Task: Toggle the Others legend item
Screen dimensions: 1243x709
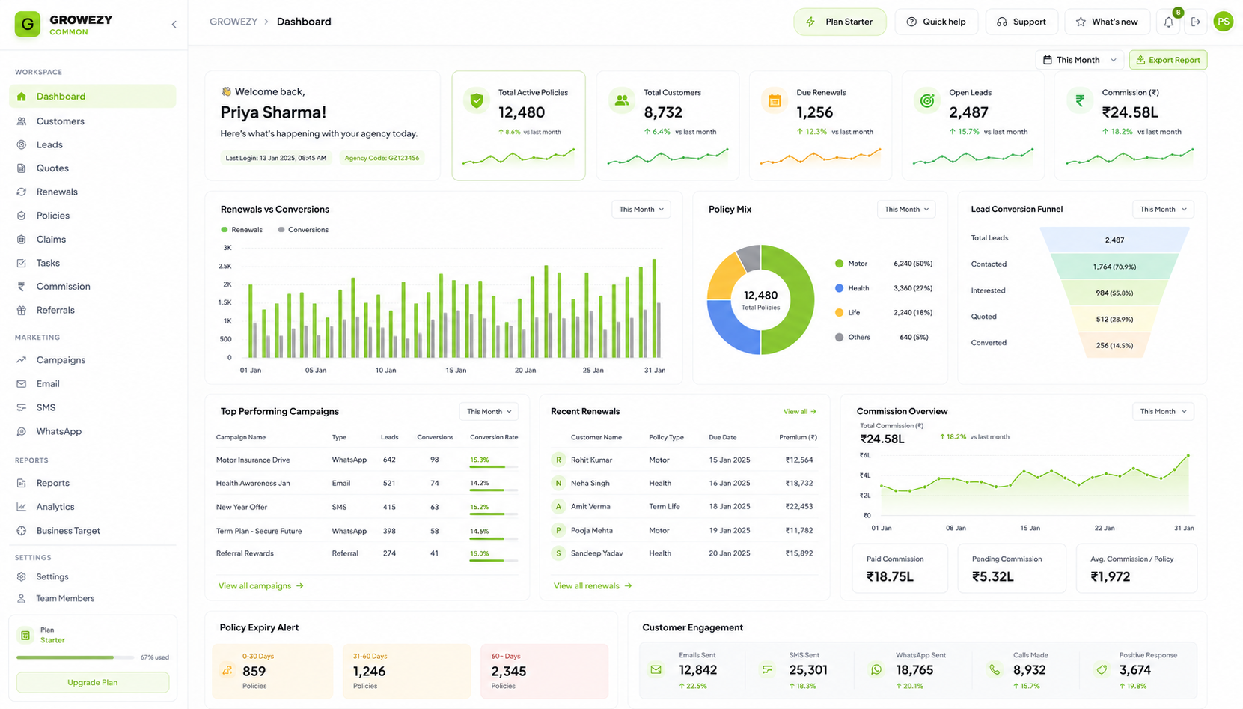Action: [x=853, y=338]
